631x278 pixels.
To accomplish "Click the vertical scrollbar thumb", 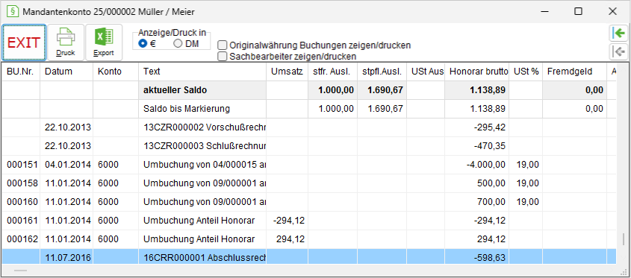I will [624, 240].
